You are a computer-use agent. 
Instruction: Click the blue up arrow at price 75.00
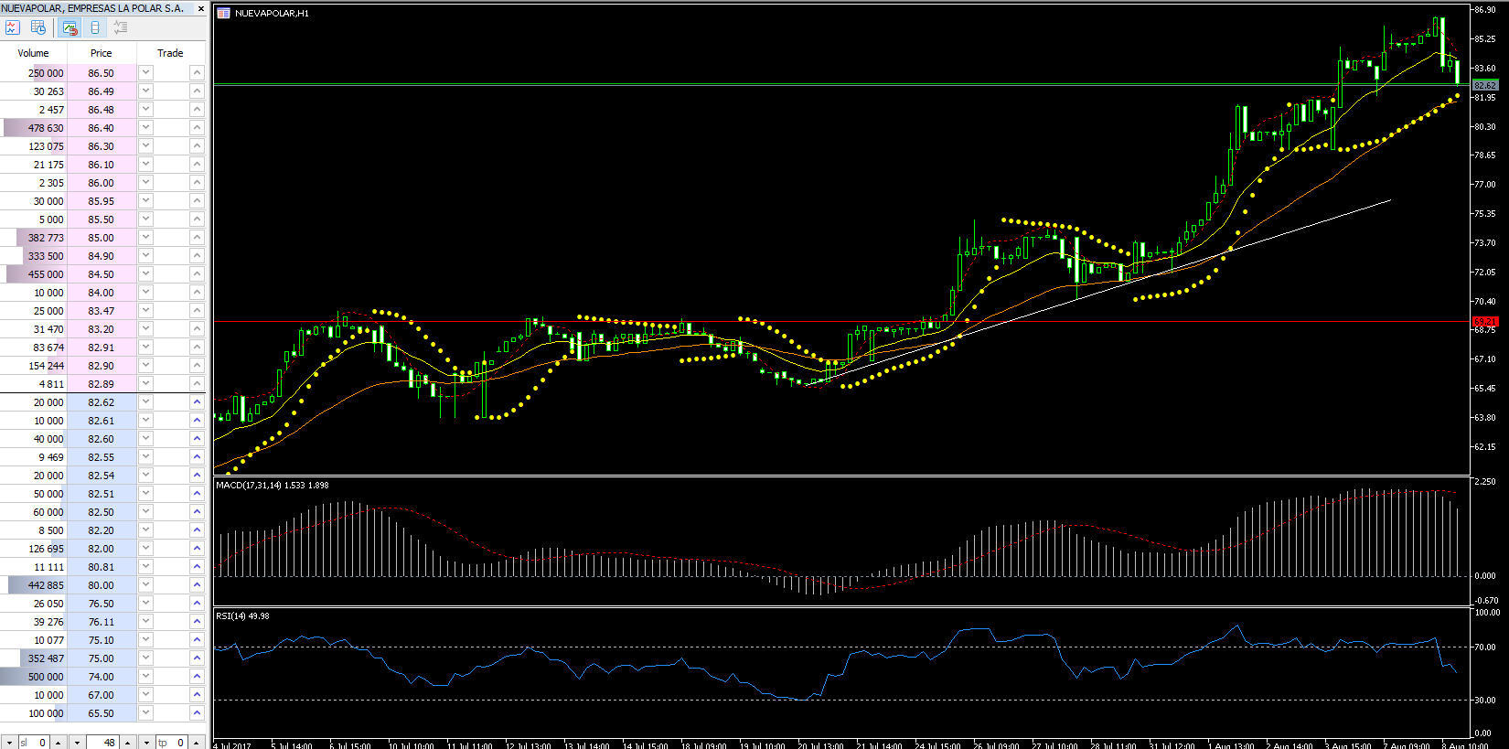point(197,658)
